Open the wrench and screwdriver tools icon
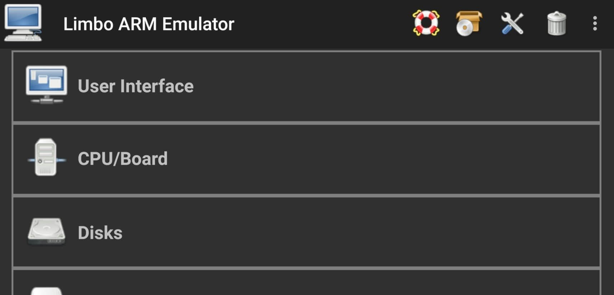Viewport: 614px width, 295px height. point(512,23)
